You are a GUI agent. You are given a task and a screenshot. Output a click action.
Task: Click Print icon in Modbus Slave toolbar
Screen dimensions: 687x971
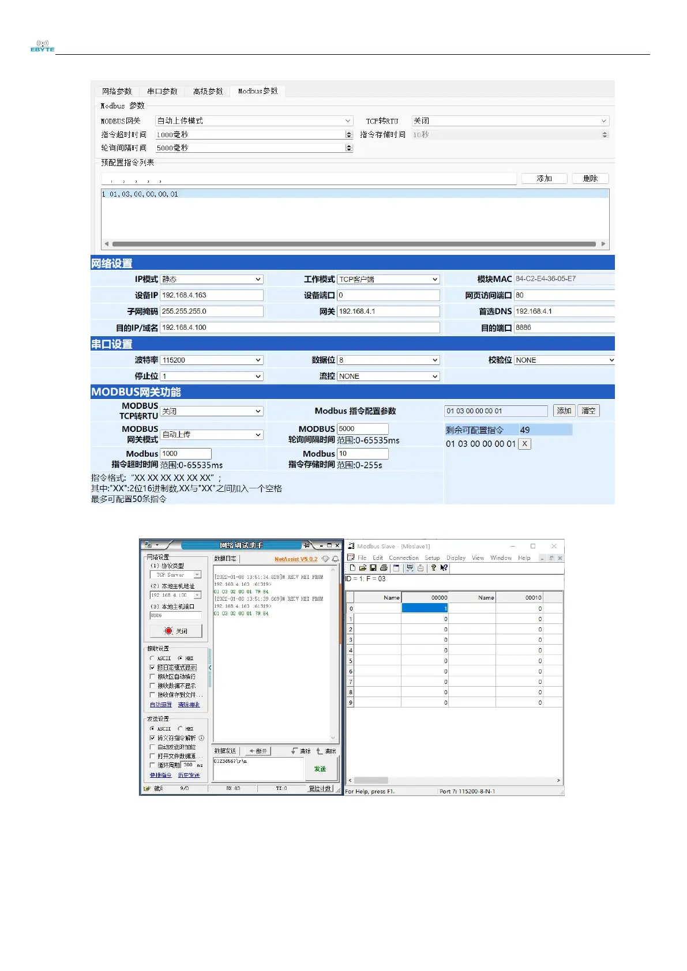384,568
